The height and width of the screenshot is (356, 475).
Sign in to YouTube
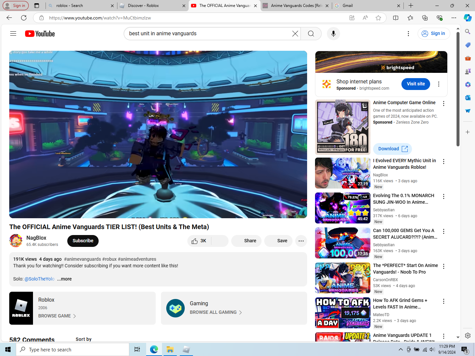pos(434,34)
